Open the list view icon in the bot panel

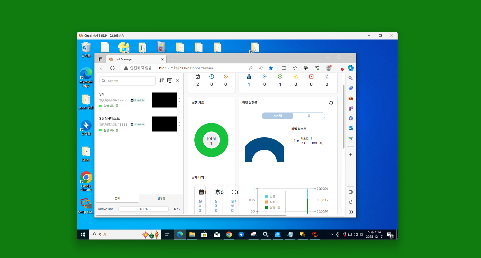[170, 80]
